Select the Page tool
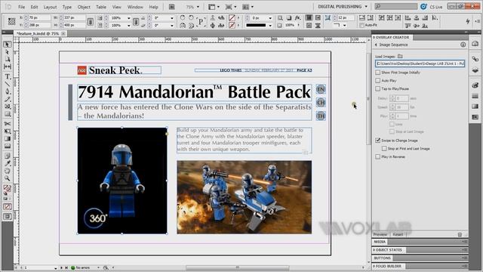 coord(7,59)
